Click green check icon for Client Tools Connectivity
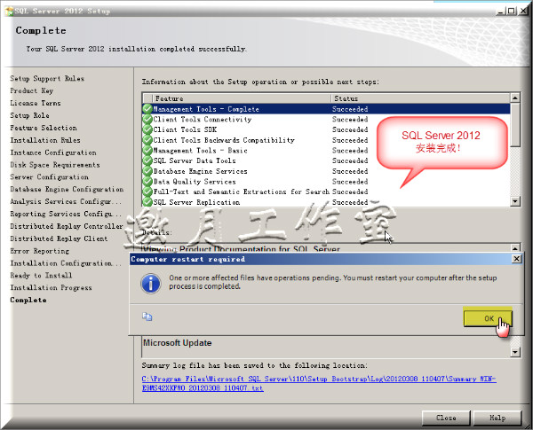Image resolution: width=533 pixels, height=430 pixels. [x=147, y=119]
